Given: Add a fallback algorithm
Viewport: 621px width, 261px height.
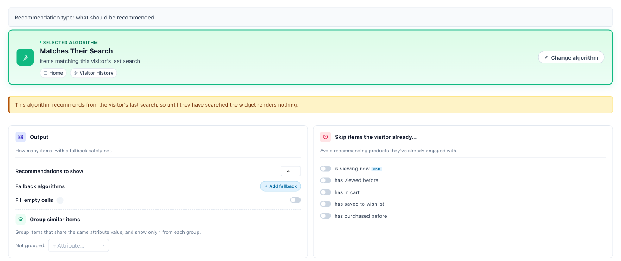Looking at the screenshot, I should click(x=280, y=186).
